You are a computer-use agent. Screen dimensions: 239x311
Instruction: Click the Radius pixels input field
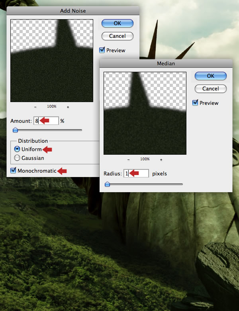pos(136,173)
